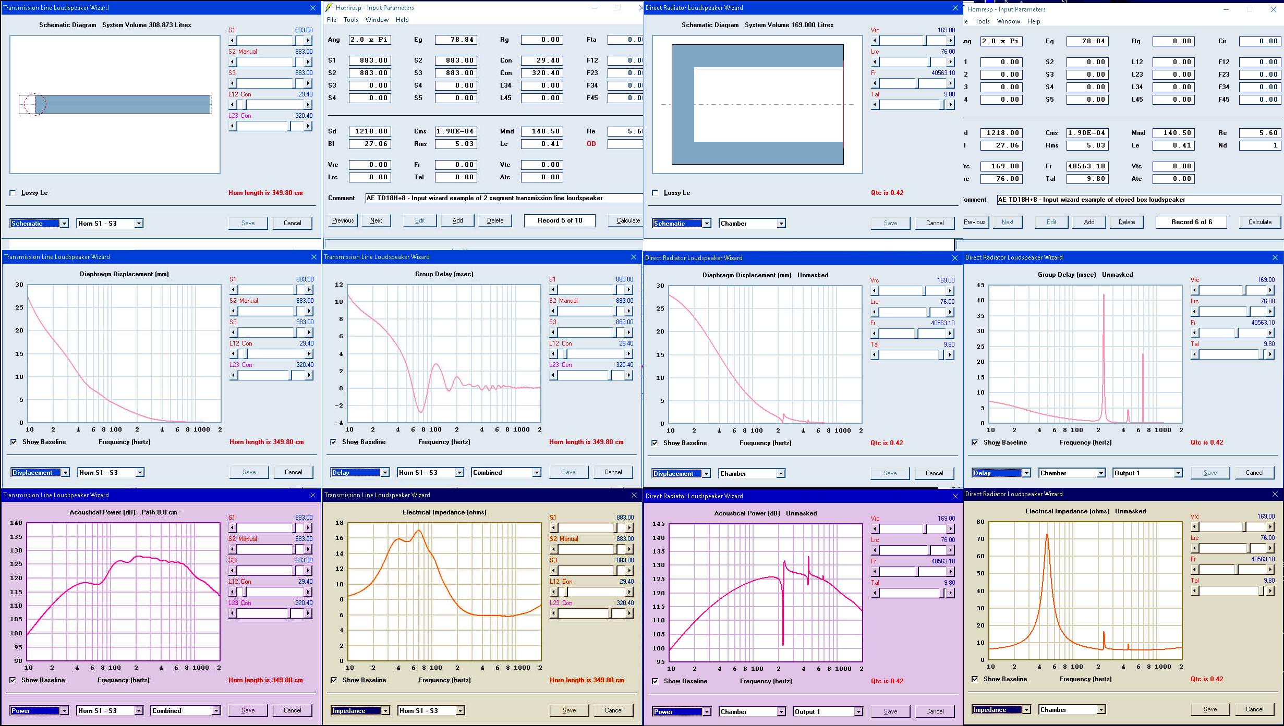Viewport: 1284px width, 726px height.
Task: Click L12 Con left arrow in the Transmission Line Schematic window
Action: pyautogui.click(x=233, y=104)
